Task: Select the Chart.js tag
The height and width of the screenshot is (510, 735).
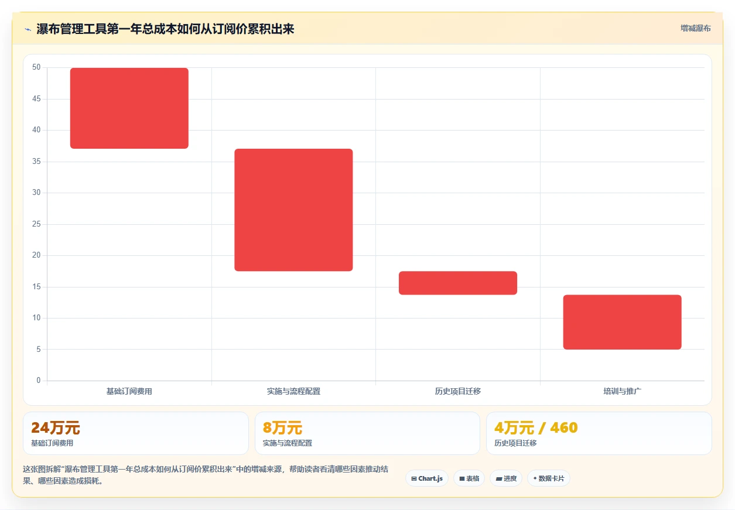Action: coord(427,478)
